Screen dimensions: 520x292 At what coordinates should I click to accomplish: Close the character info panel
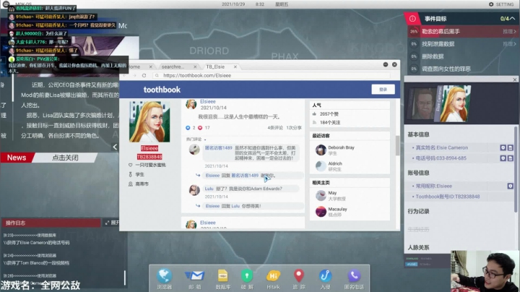click(515, 80)
